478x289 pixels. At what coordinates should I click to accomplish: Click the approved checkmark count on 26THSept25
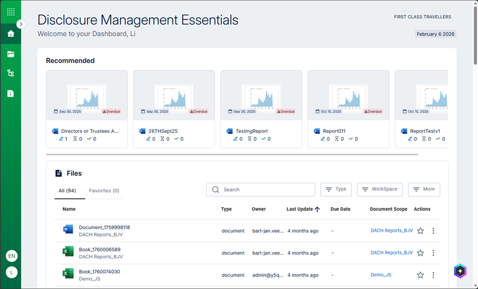179,139
